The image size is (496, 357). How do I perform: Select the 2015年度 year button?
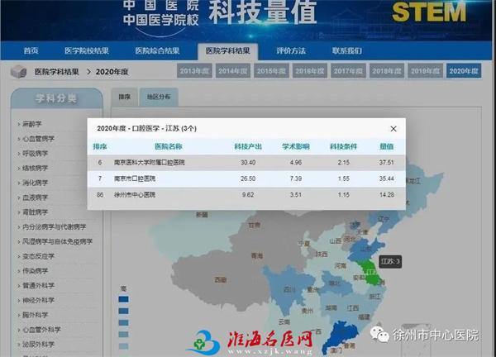(271, 71)
